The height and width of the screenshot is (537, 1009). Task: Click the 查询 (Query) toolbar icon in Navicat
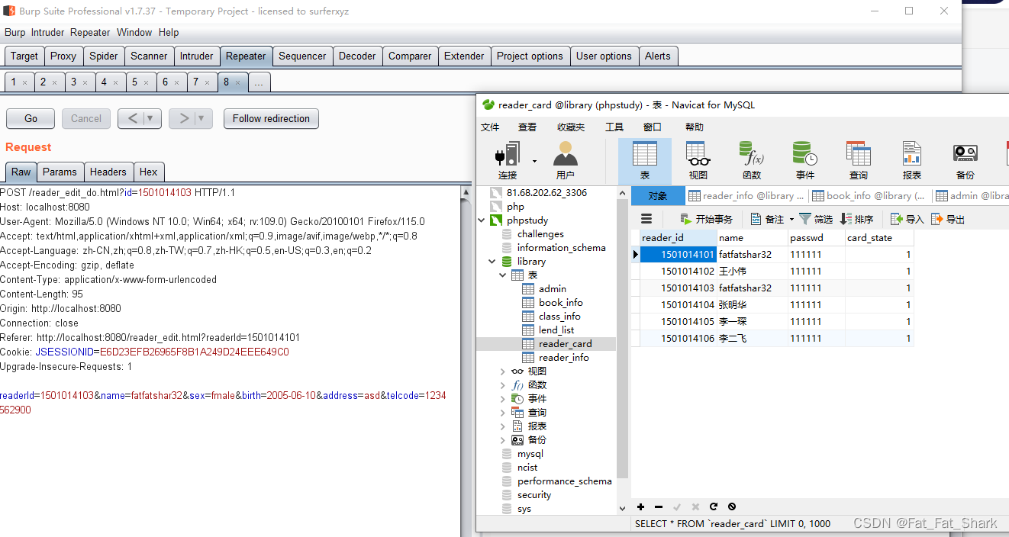(859, 161)
